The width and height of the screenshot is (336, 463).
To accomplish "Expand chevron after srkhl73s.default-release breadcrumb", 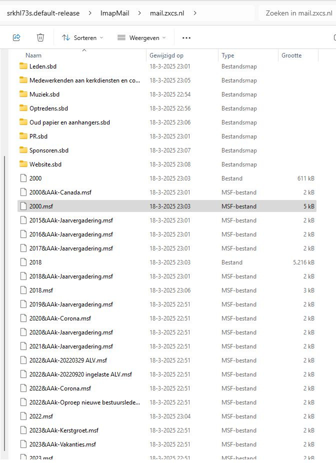I will (90, 13).
